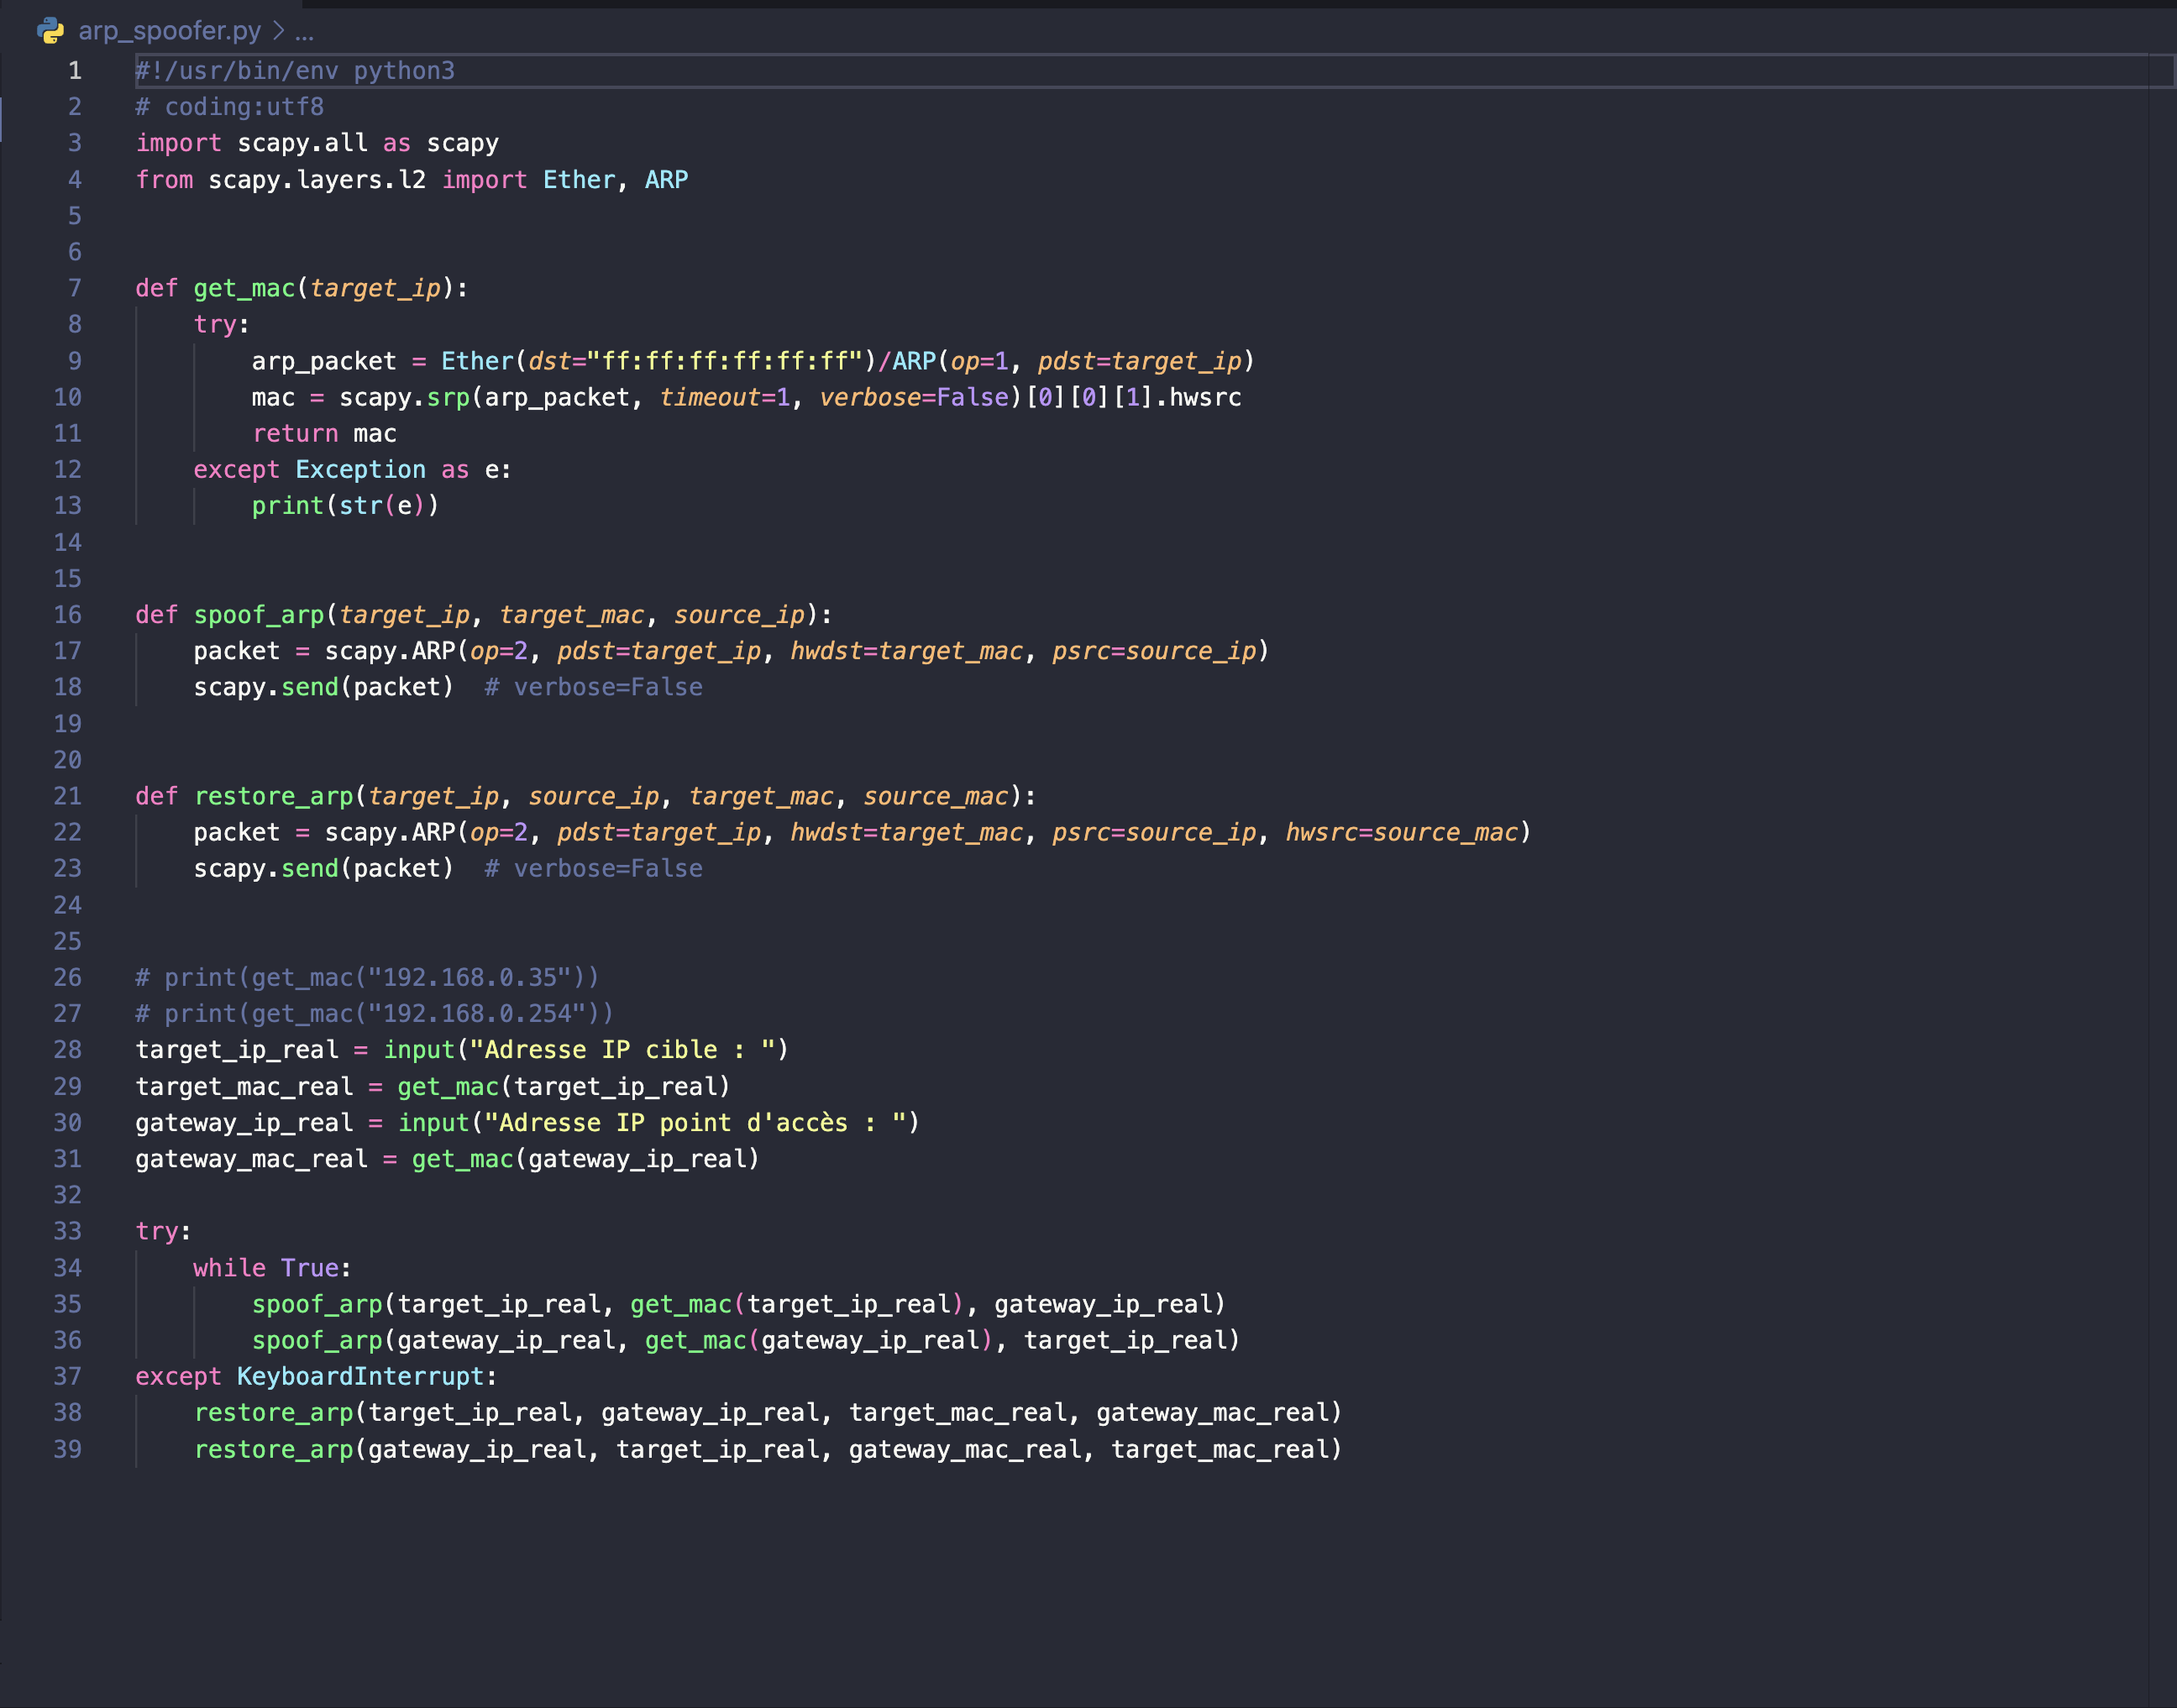Click the '# coding:utf8' comment
Viewport: 2177px width, 1708px height.
pos(230,107)
